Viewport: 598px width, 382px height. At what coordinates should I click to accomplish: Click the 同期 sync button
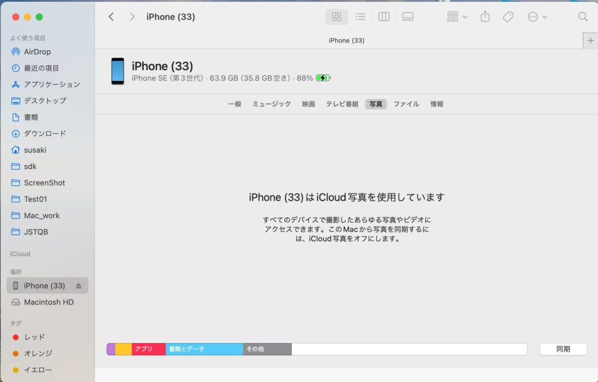click(x=563, y=349)
